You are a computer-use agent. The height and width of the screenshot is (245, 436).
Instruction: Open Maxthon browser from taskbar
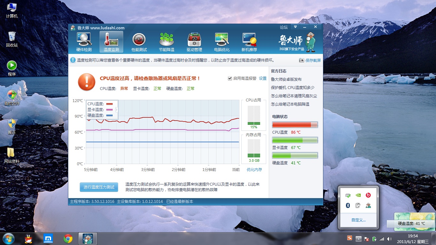[x=48, y=238]
